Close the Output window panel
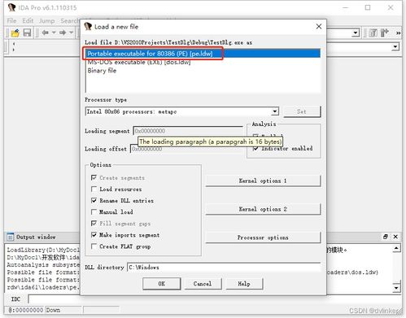This screenshot has height=318, width=406. coord(395,237)
